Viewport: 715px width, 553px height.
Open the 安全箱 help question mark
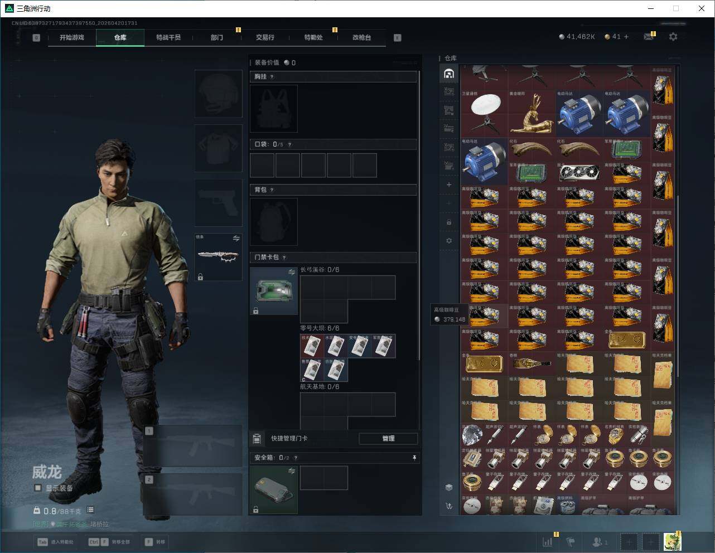coord(296,458)
